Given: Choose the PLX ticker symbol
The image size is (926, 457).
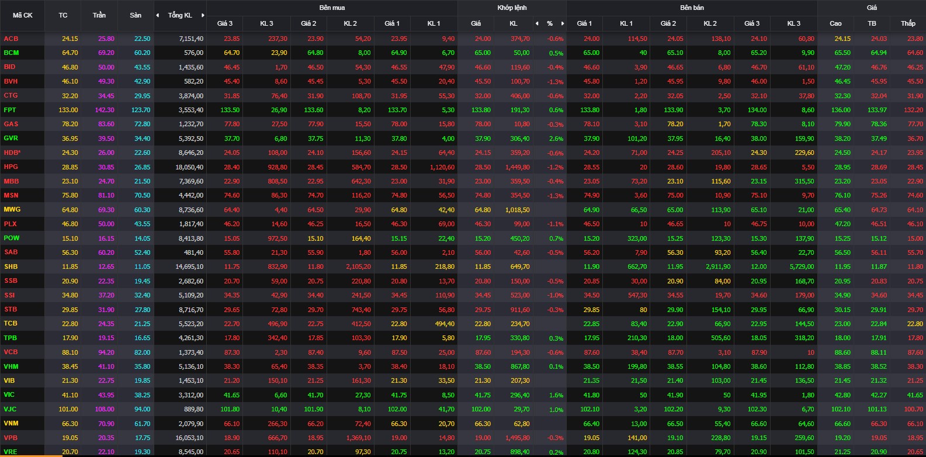Looking at the screenshot, I should click(11, 224).
